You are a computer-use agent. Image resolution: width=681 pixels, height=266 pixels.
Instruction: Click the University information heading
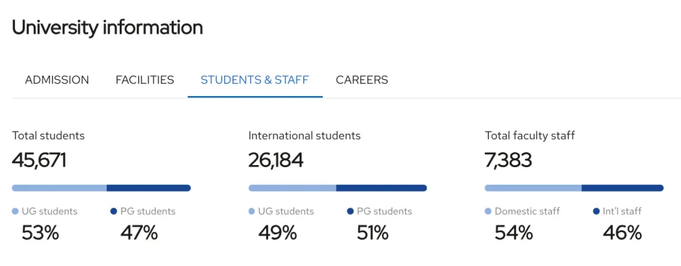tap(107, 28)
